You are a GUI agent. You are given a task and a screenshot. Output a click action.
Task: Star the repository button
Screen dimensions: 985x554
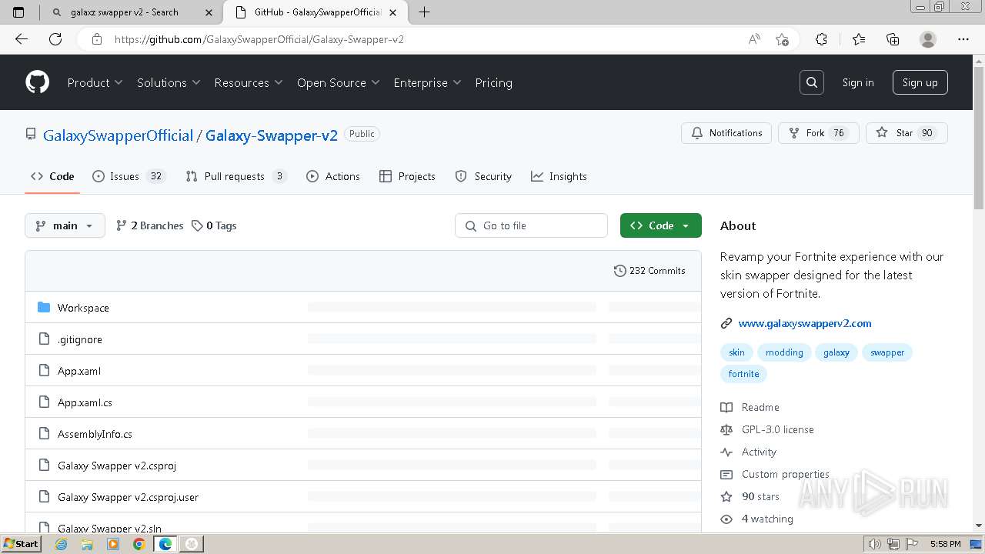coord(907,133)
